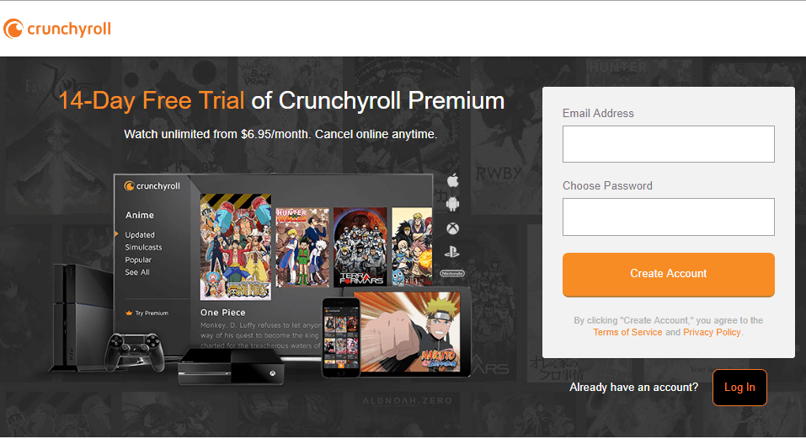Open the Privacy Policy link

tap(712, 332)
